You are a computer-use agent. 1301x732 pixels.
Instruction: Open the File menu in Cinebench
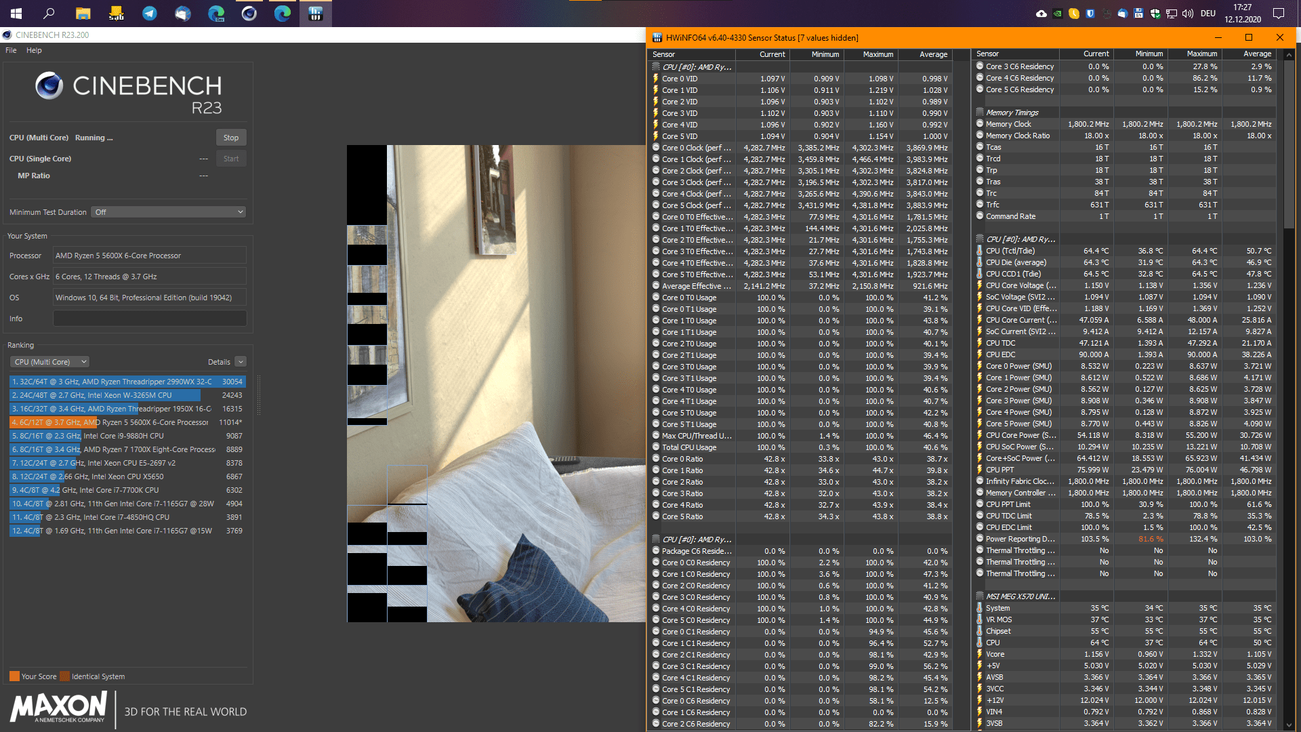[11, 50]
